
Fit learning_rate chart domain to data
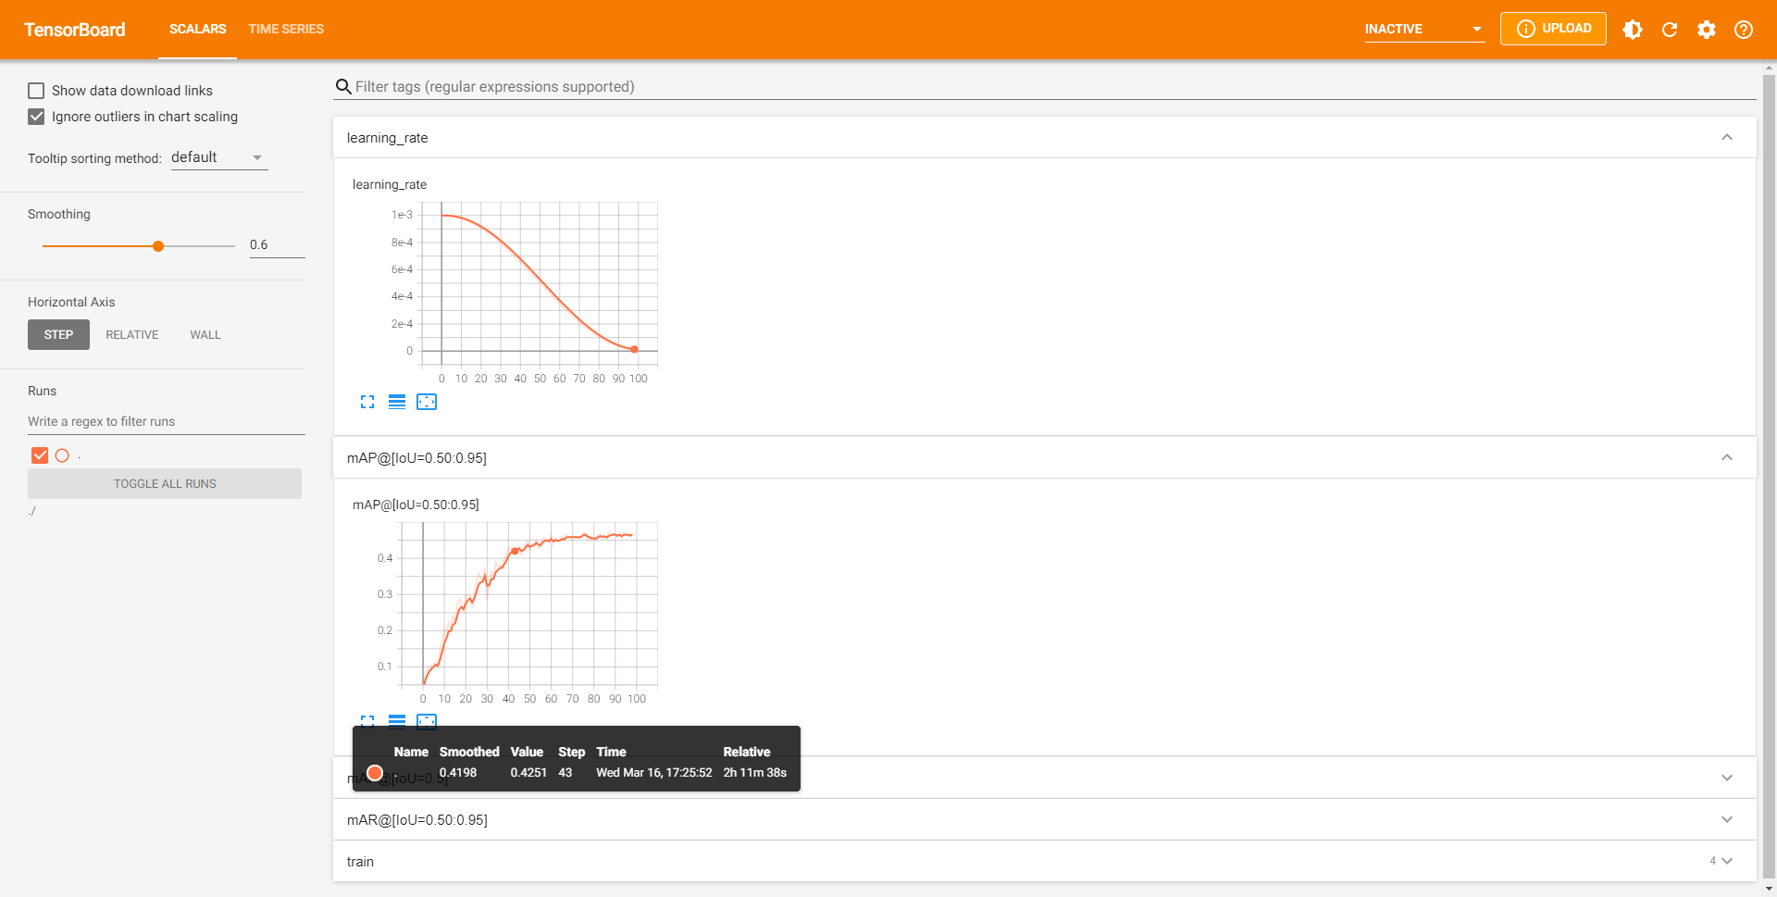(427, 402)
